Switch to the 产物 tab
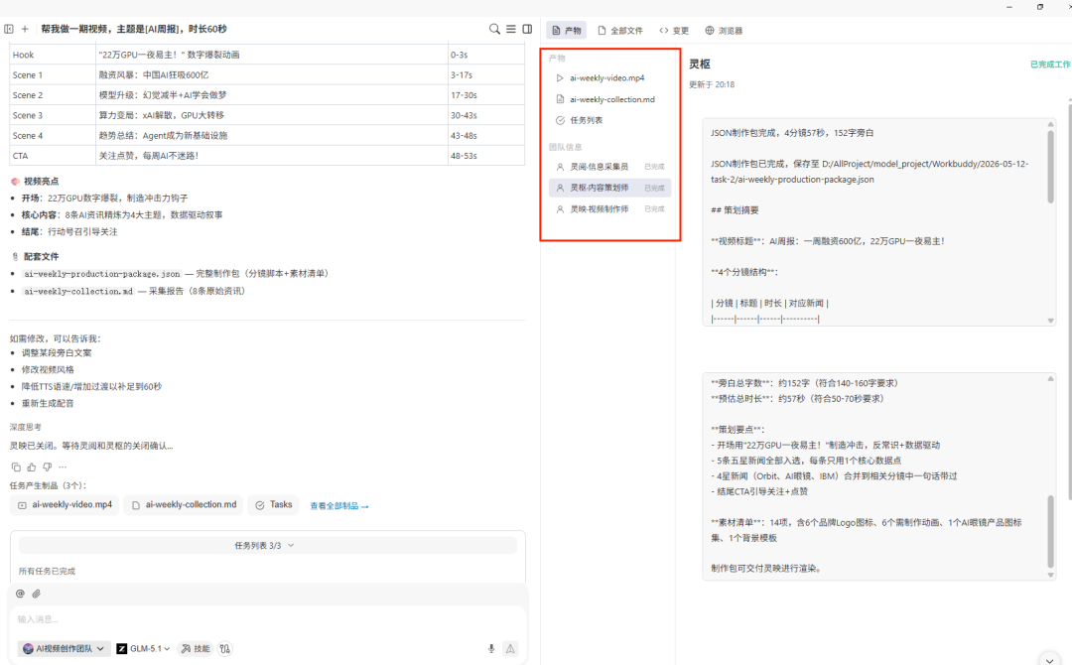This screenshot has height=665, width=1072. tap(566, 30)
